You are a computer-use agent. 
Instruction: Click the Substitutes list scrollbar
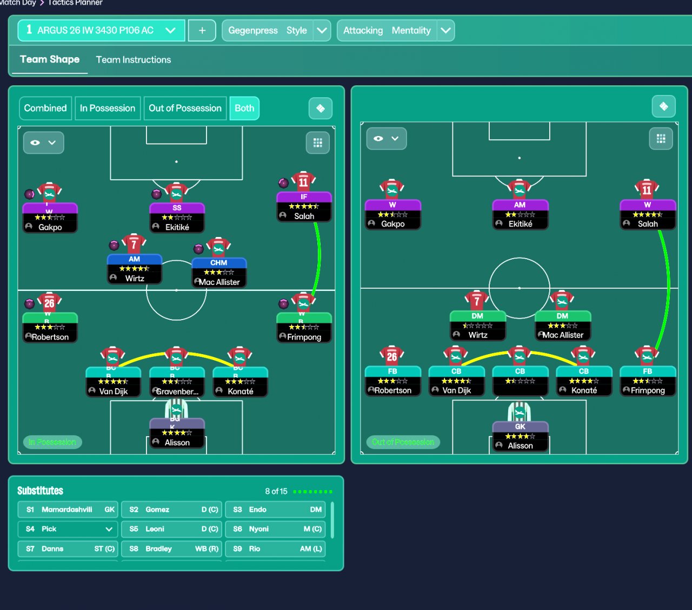click(332, 520)
